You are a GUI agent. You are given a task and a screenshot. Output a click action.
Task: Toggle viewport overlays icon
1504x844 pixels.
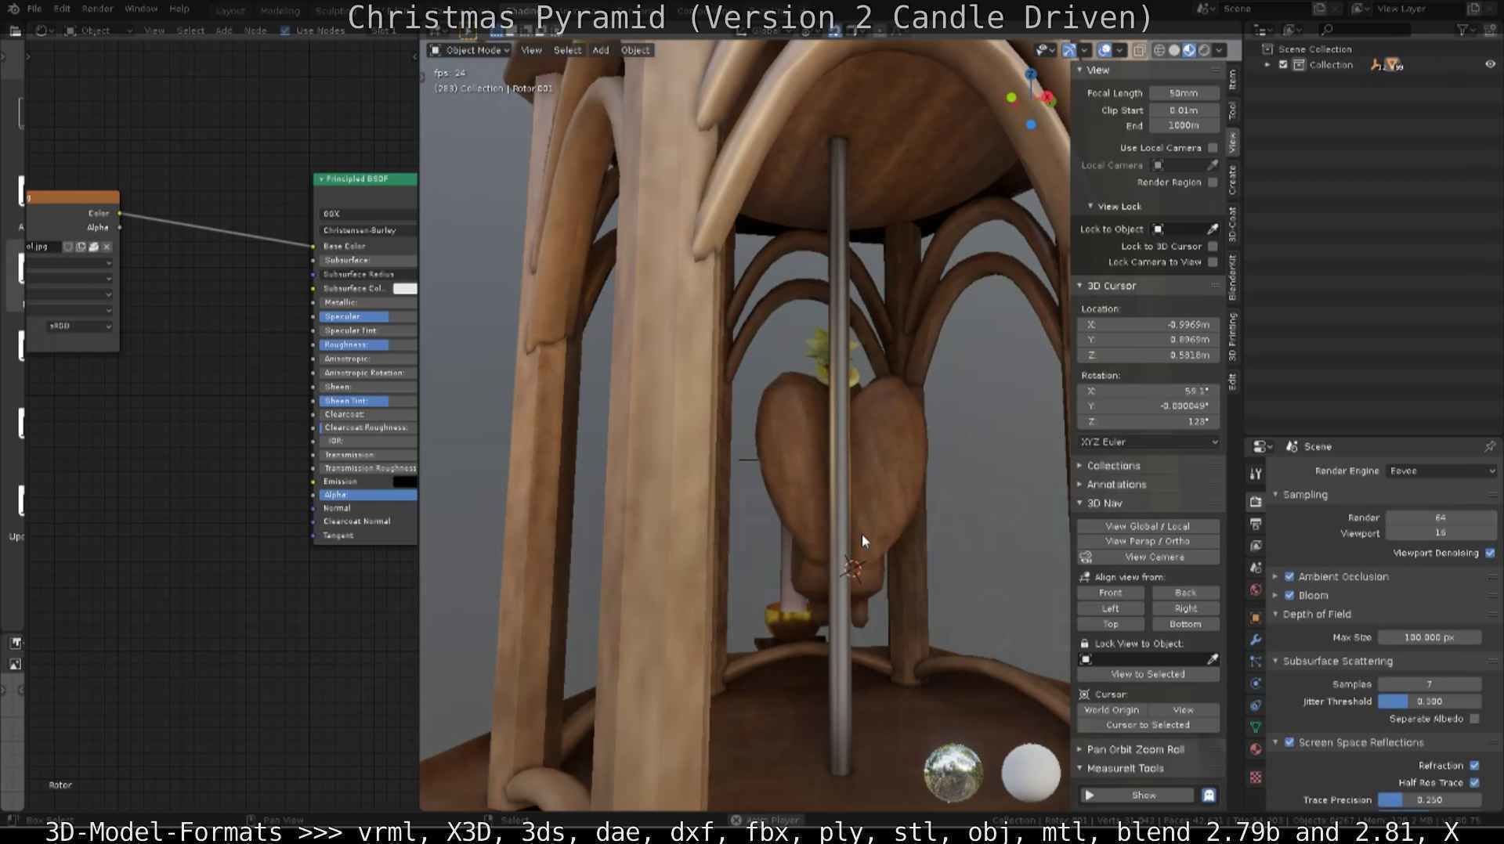point(1104,50)
